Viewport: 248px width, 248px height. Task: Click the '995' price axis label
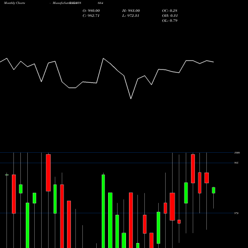(236, 163)
